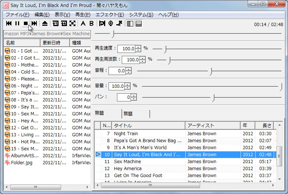Image resolution: width=288 pixels, height=194 pixels.
Task: Toggle the explorer panel view icon
Action: click(x=130, y=24)
